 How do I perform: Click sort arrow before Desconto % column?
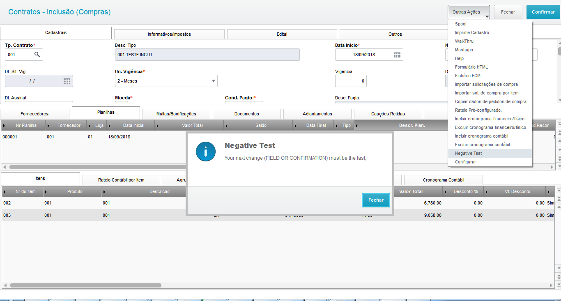coord(445,191)
